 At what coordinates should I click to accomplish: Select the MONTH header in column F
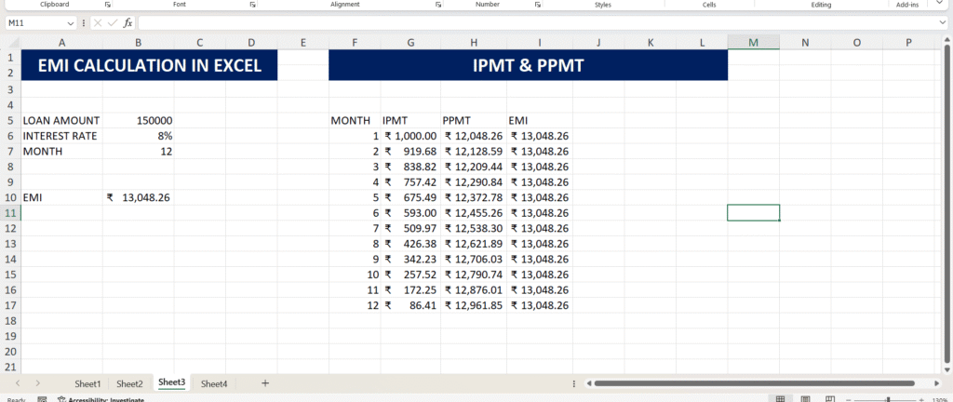click(355, 120)
